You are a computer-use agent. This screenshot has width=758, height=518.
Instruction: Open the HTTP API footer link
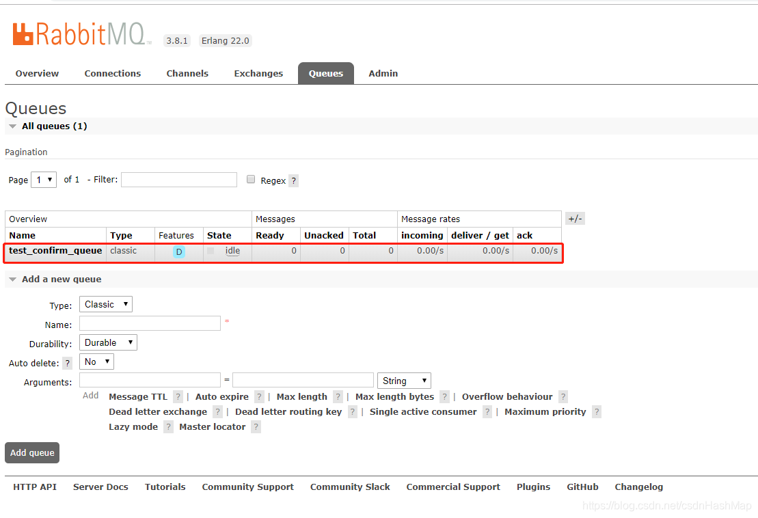[x=35, y=487]
